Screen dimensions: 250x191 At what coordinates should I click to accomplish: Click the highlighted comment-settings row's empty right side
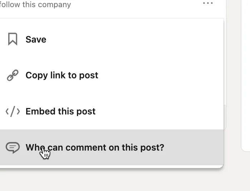pos(197,147)
